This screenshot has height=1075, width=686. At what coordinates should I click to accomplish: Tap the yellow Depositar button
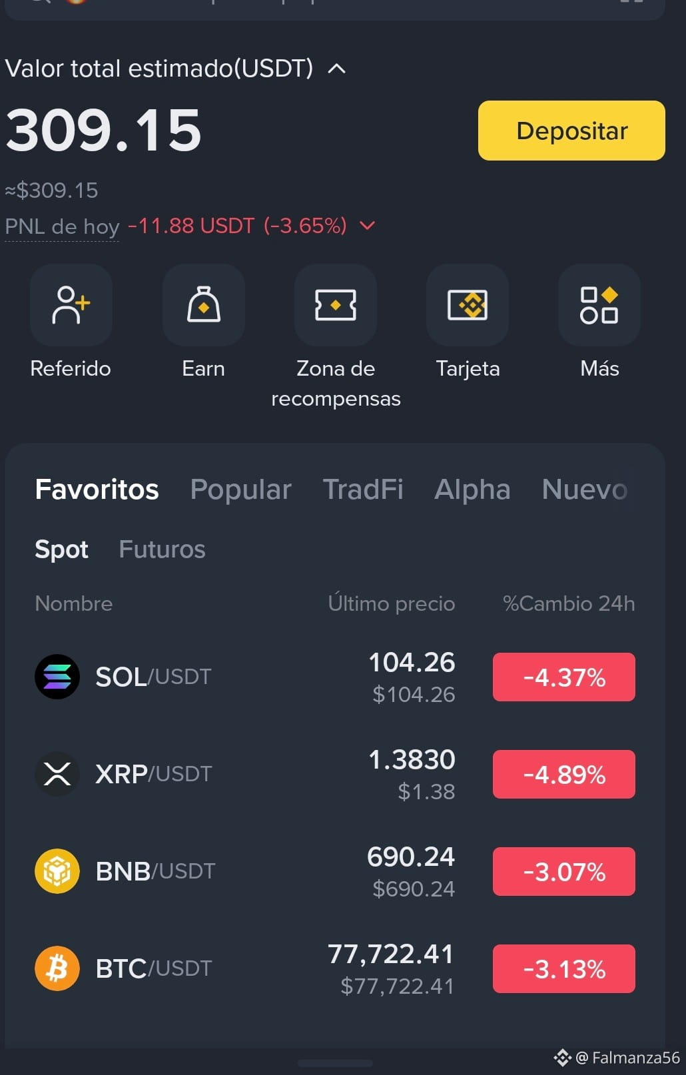[571, 131]
